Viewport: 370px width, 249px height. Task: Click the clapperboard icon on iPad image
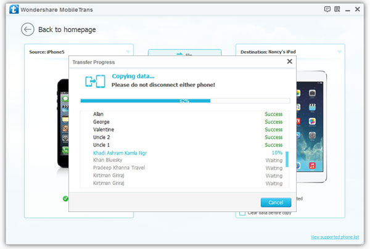pos(312,107)
